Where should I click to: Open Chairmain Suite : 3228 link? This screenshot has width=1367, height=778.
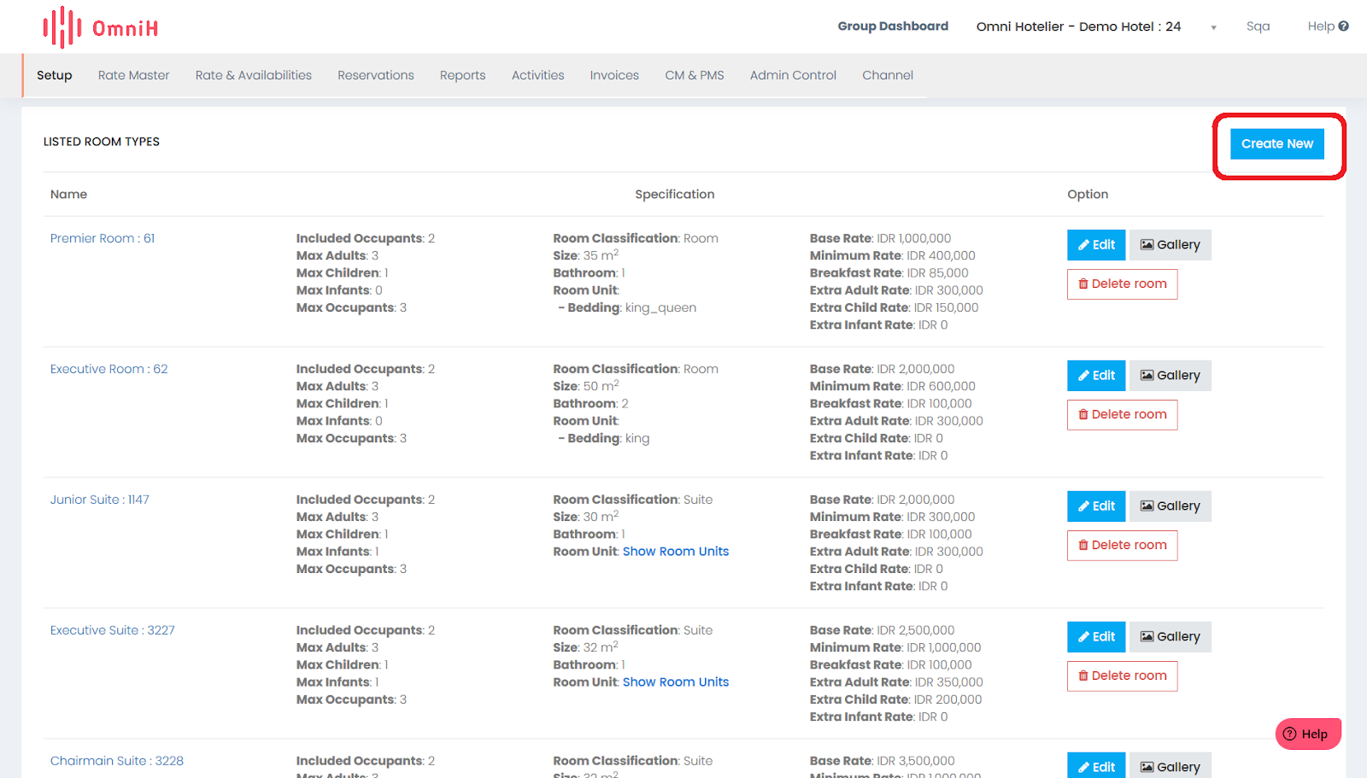[116, 761]
